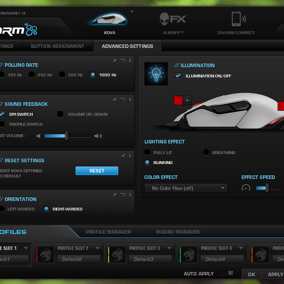Open the Profile Manager tab
Screen dimensions: 284x284
coord(108,232)
